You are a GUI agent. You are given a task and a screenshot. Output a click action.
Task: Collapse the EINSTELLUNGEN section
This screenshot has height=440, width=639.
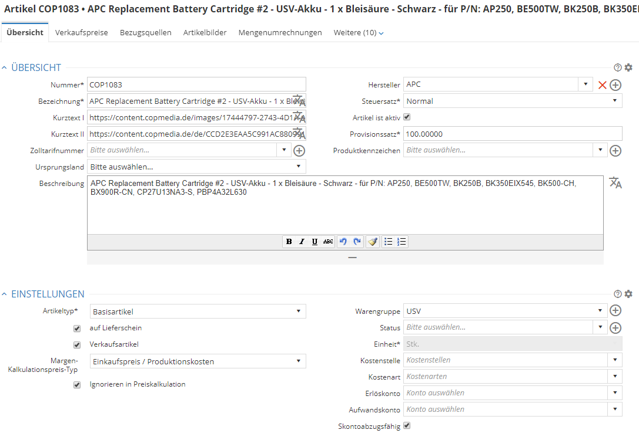[5, 294]
